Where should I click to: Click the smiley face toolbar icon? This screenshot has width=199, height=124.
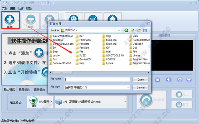[74, 18]
